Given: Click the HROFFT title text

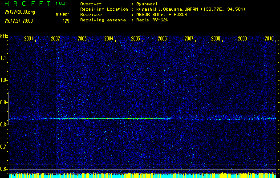Looking at the screenshot, I should pos(26,4).
